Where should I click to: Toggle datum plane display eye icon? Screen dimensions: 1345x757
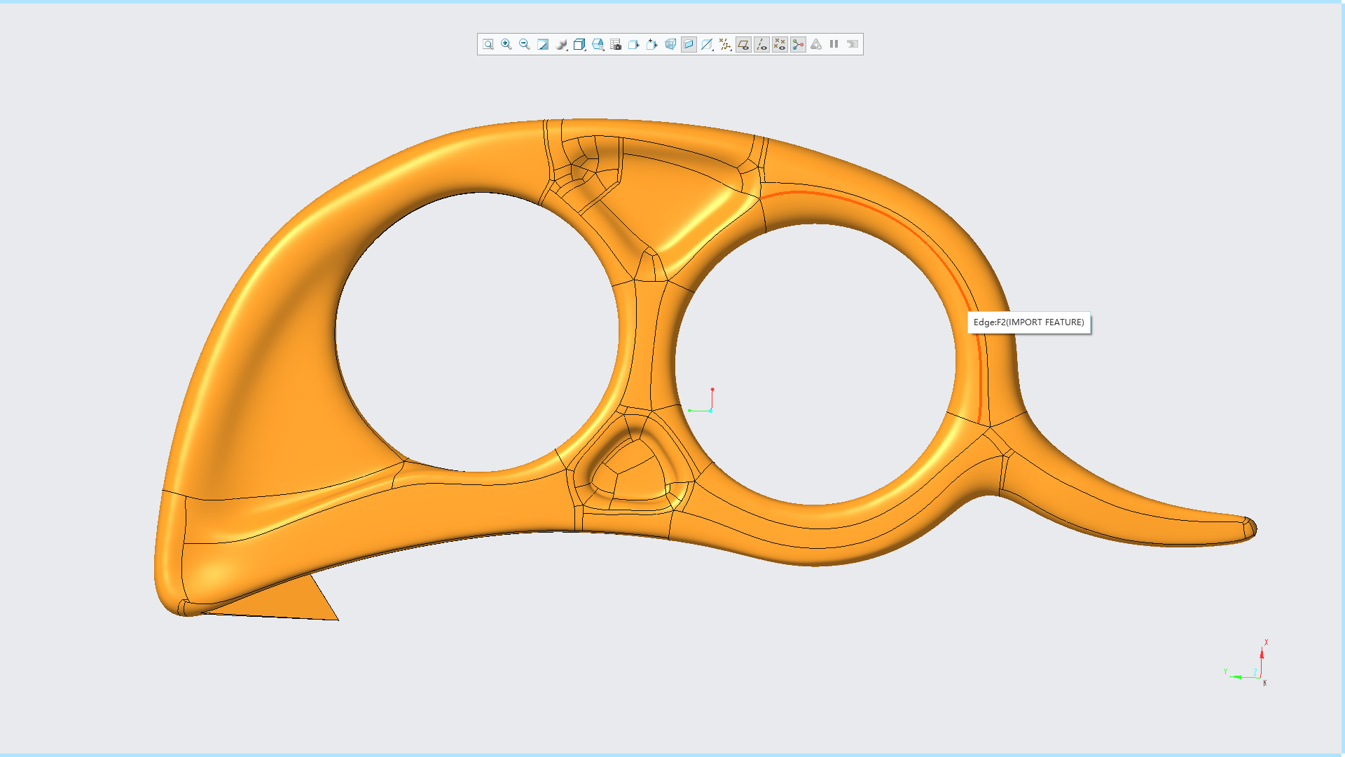point(743,44)
